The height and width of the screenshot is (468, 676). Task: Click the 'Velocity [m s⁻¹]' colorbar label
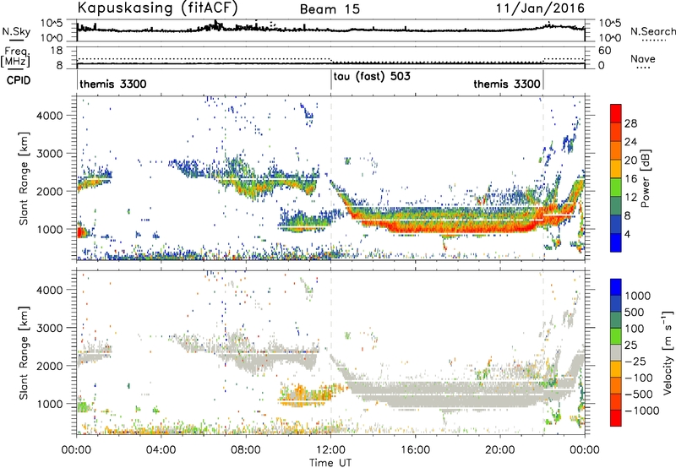coord(668,352)
